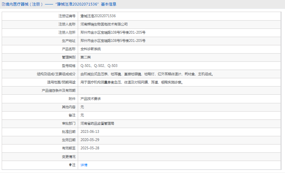Click effective date 2020-05-29
Image resolution: width=285 pixels, height=173 pixels.
(x=90, y=140)
